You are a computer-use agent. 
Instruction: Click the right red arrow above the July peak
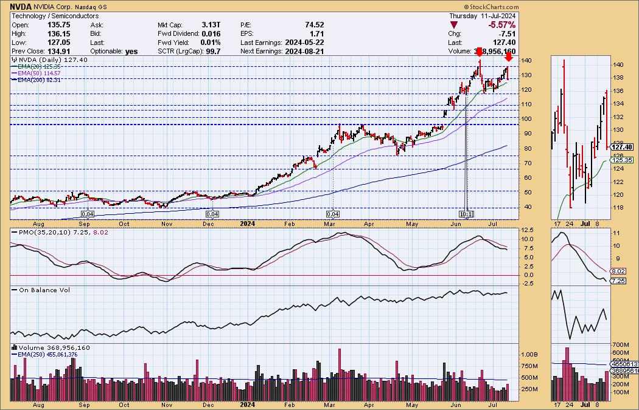[x=509, y=55]
